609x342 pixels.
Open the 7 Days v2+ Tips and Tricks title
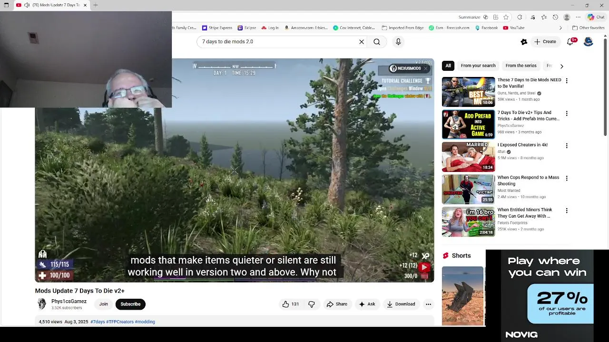pyautogui.click(x=528, y=116)
